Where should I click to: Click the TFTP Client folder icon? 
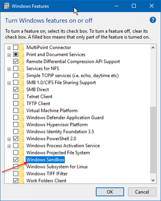(22, 103)
